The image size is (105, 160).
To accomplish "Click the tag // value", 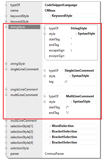I will point(66,82).
